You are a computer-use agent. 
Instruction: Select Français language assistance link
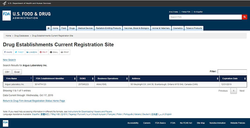(x=111, y=114)
